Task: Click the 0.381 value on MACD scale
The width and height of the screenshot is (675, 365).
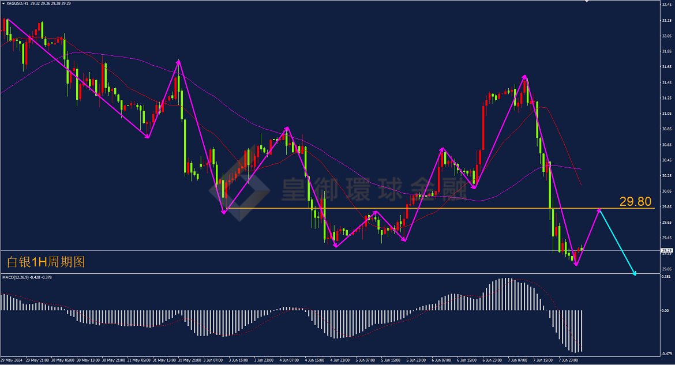Action: click(x=666, y=277)
